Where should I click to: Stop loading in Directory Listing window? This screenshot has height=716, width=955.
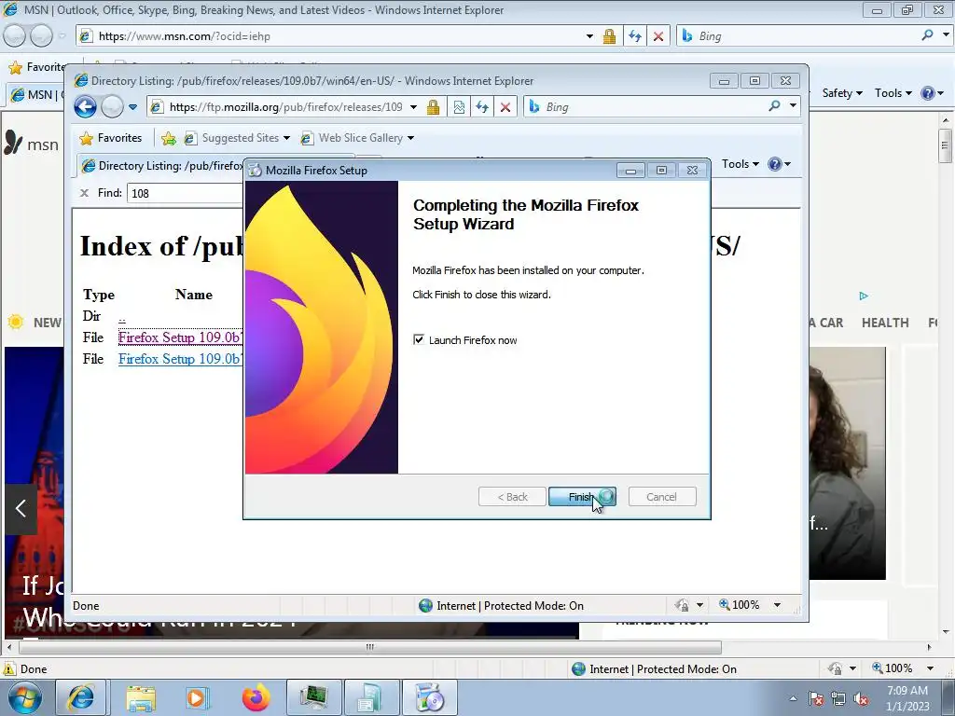tap(505, 107)
